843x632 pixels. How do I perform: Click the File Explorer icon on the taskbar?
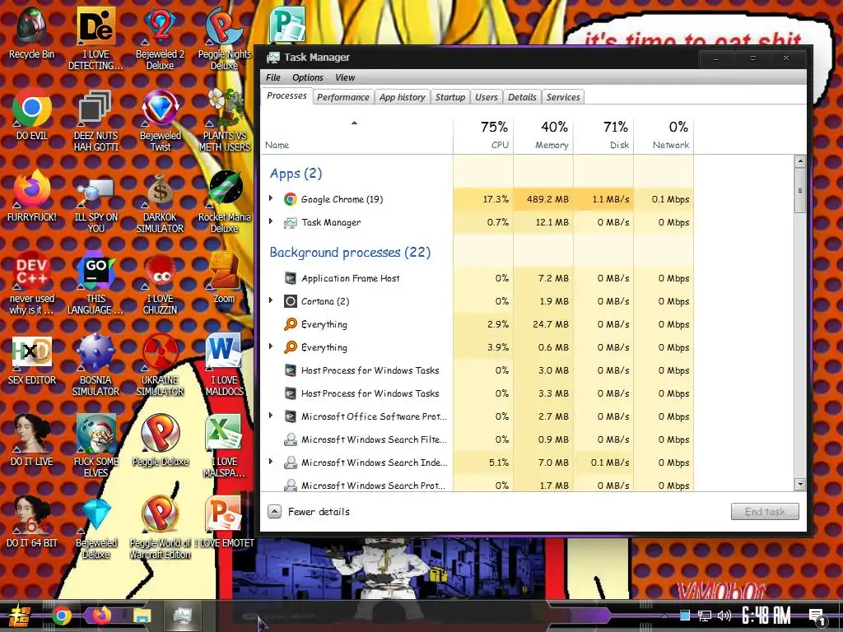tap(142, 616)
